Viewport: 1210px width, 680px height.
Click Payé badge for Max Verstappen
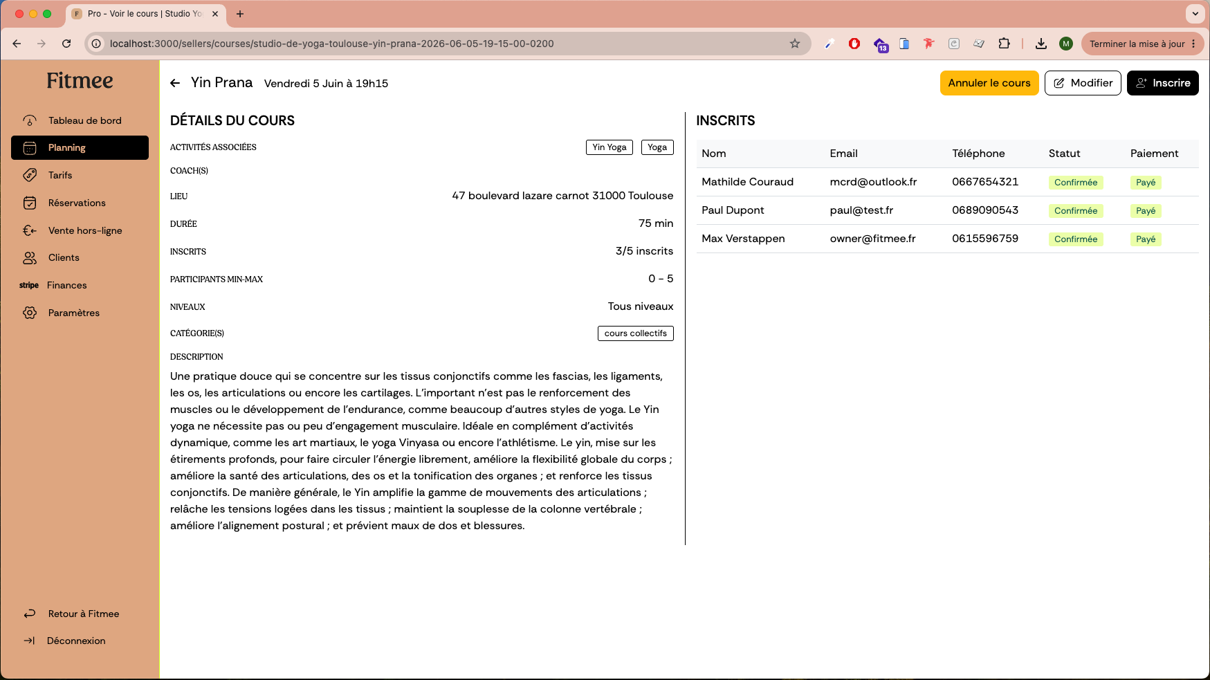pos(1146,239)
